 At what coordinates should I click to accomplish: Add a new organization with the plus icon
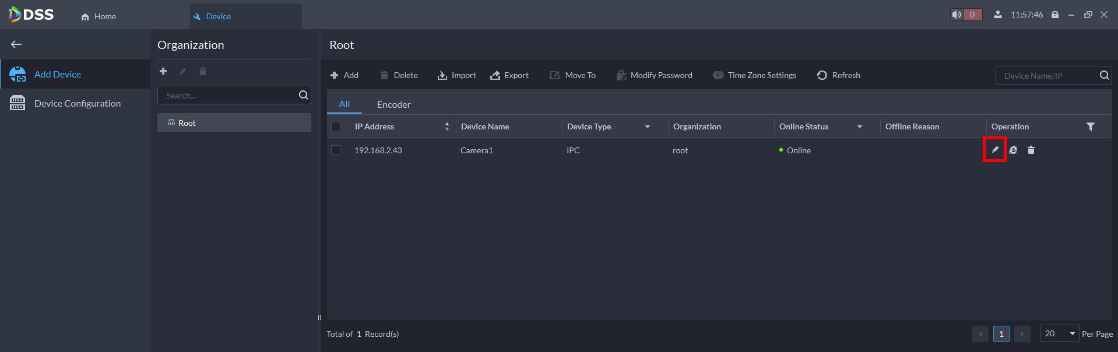163,71
